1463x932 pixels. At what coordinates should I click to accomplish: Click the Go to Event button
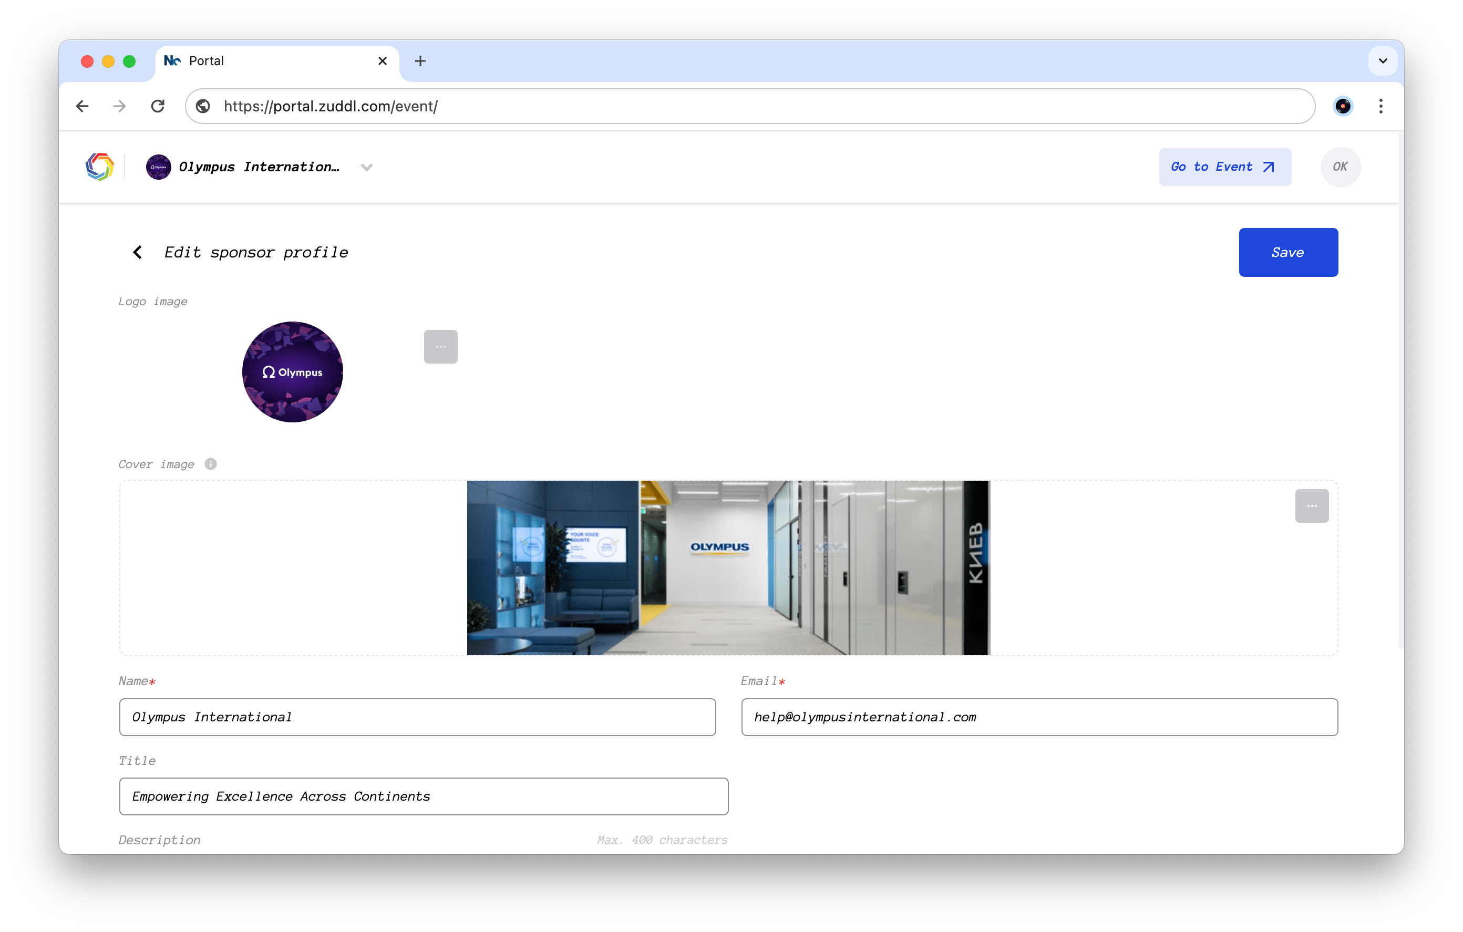click(1224, 167)
